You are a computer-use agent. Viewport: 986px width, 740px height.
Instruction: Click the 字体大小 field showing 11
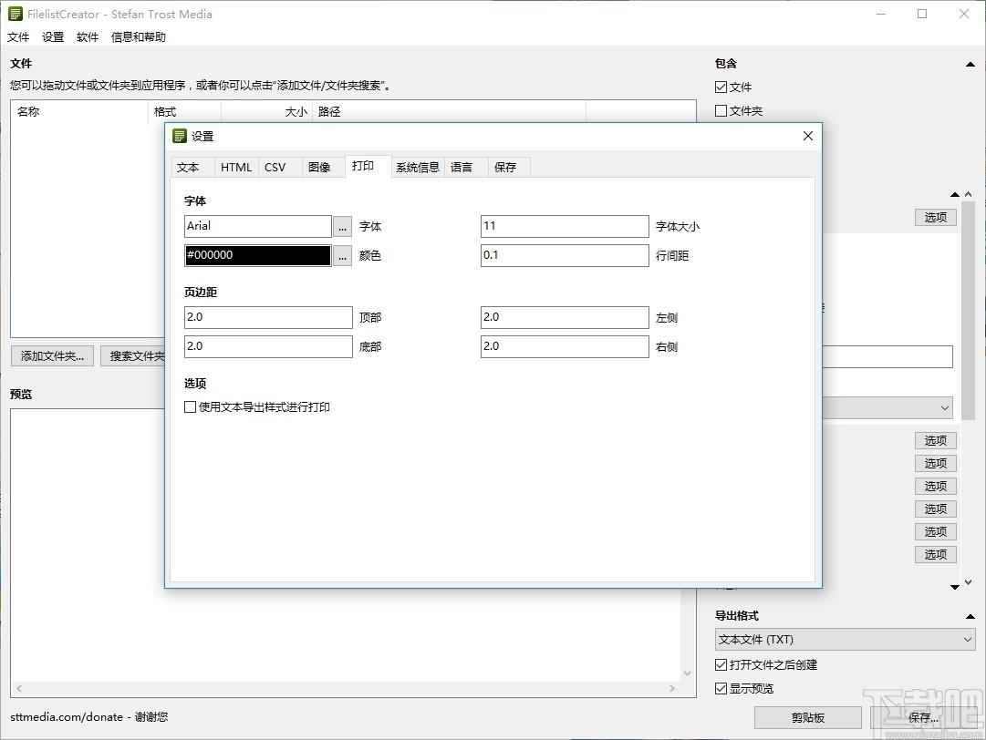(x=565, y=226)
